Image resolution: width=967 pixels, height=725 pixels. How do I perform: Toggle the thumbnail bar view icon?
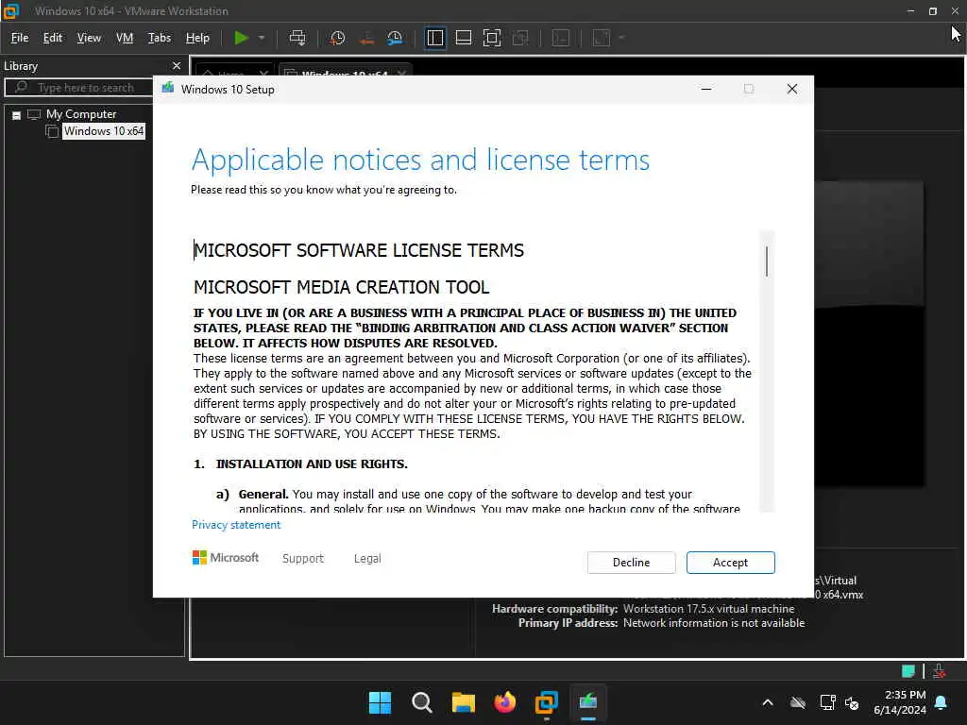coord(463,38)
